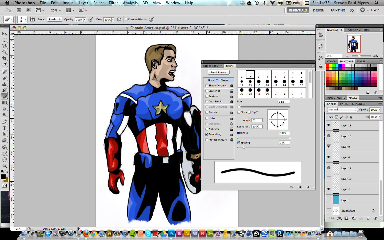
Task: Click the create new layer icon
Action: point(368,218)
